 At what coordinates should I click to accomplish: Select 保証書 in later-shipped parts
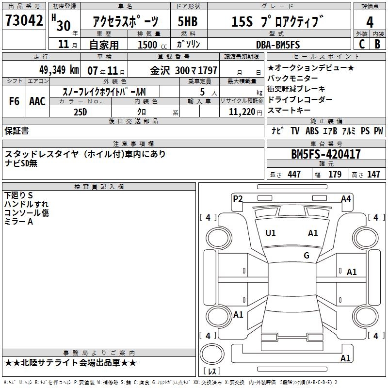pyautogui.click(x=16, y=131)
